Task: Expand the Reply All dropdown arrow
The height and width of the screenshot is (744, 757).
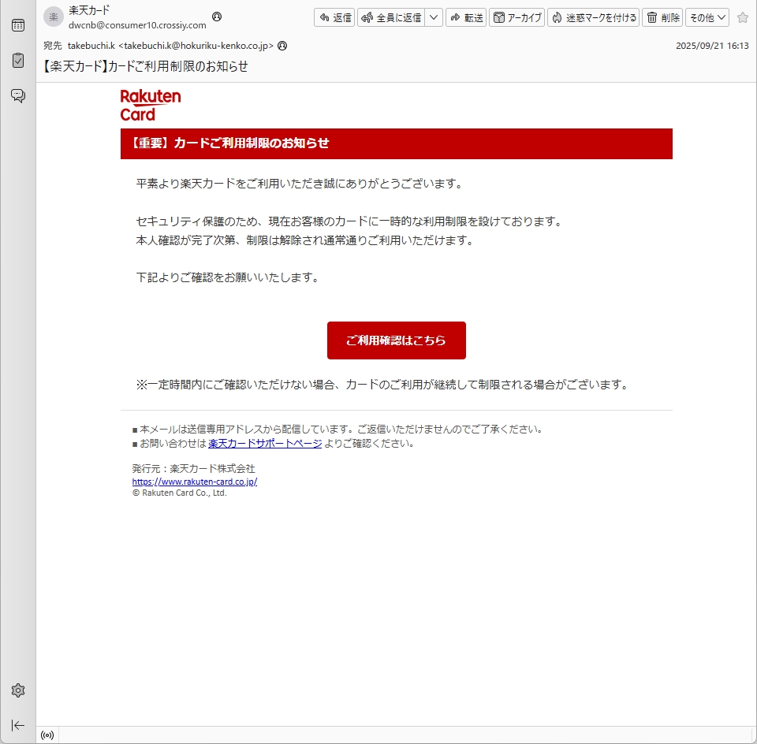Action: [x=434, y=17]
